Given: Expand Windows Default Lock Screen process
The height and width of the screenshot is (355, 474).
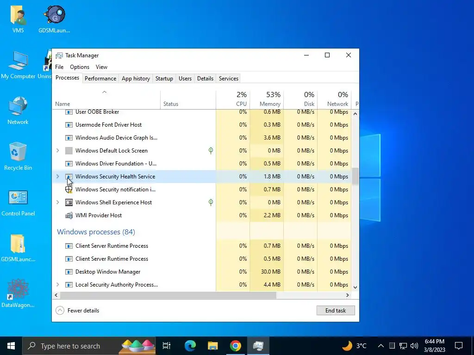Looking at the screenshot, I should click(58, 150).
